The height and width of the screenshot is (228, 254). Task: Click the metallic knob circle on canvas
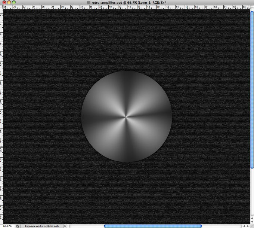[x=127, y=116]
